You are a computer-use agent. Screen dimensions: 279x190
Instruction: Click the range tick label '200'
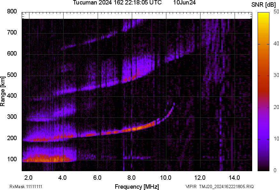pyautogui.click(x=12, y=138)
